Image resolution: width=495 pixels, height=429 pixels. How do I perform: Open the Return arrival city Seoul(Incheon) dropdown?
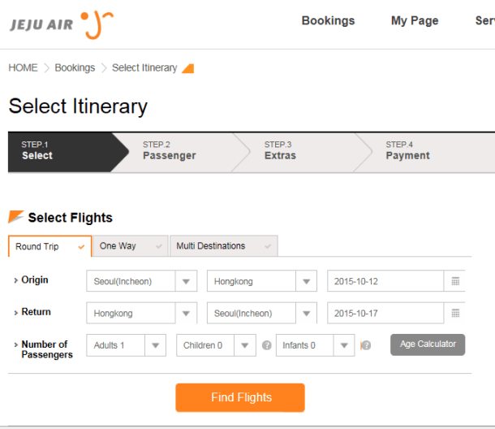[x=262, y=313]
